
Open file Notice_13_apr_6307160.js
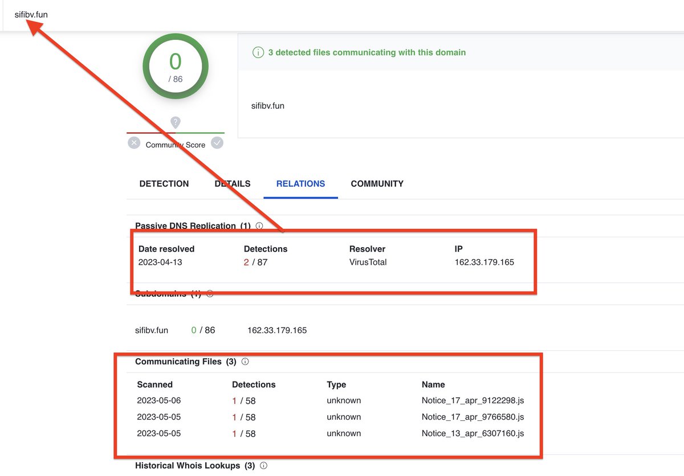[x=473, y=434]
